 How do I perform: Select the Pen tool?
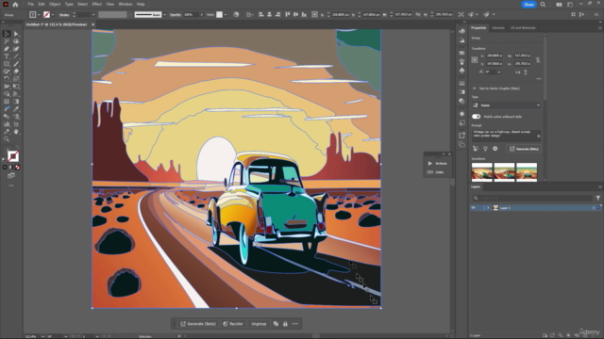point(7,49)
